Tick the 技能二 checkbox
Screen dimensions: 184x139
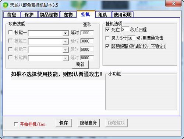pyautogui.click(x=10, y=41)
